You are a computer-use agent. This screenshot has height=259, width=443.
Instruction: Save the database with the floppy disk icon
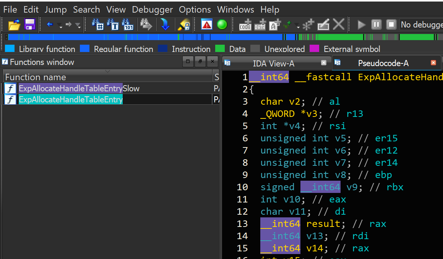[30, 24]
